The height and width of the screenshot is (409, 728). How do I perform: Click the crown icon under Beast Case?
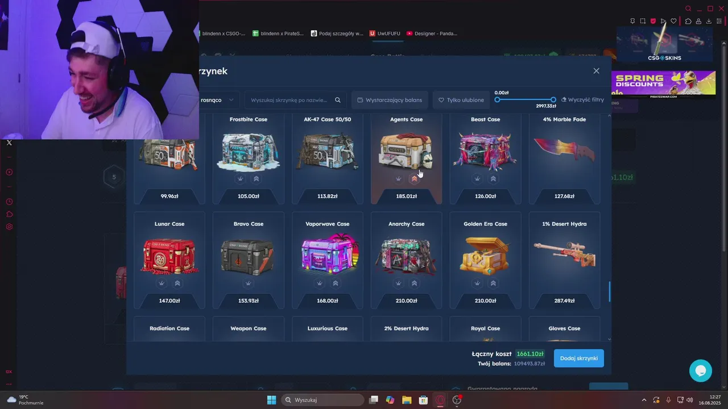477,178
